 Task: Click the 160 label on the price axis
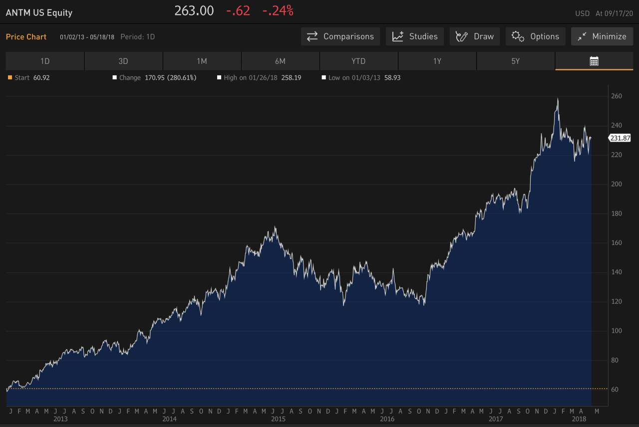coord(617,243)
